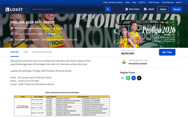The width and height of the screenshot is (188, 117).
Task: Open the LOKET X link
Action: click(142, 2)
